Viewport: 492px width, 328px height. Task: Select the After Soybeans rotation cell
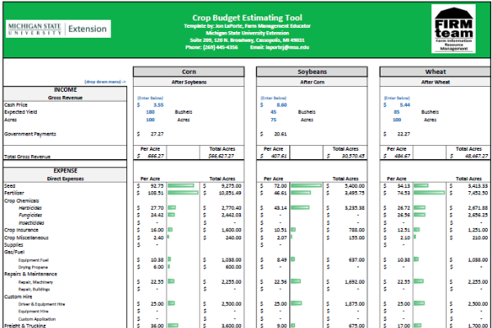point(188,81)
